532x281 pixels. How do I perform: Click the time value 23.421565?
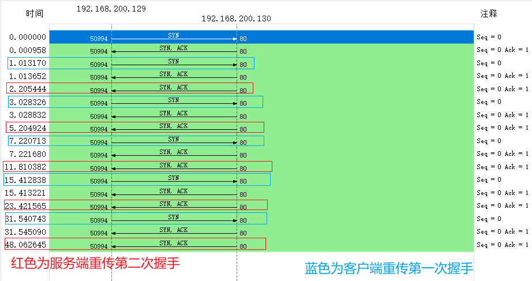tap(25, 206)
